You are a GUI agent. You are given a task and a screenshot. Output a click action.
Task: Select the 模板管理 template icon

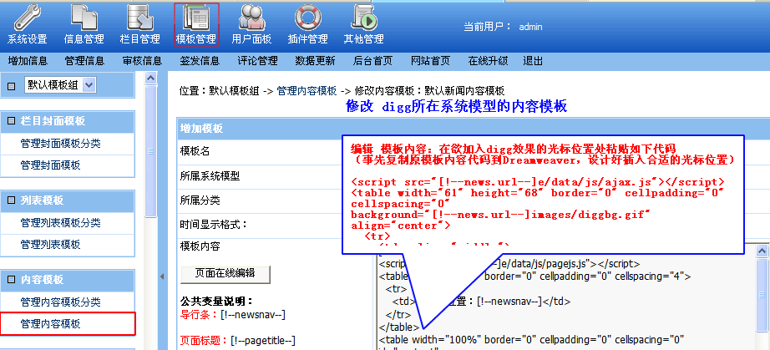click(x=196, y=18)
